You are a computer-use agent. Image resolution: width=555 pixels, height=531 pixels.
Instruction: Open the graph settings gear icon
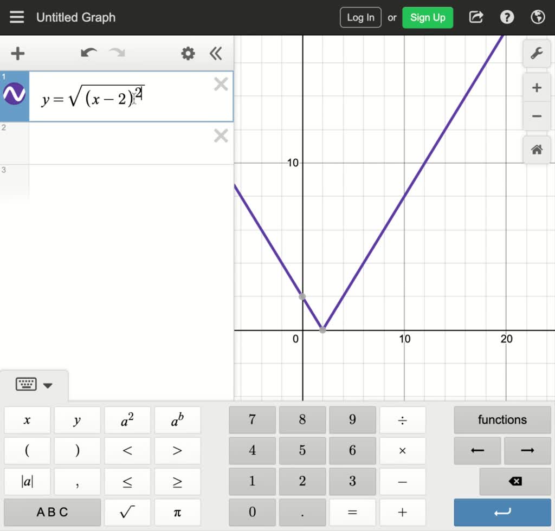click(188, 53)
